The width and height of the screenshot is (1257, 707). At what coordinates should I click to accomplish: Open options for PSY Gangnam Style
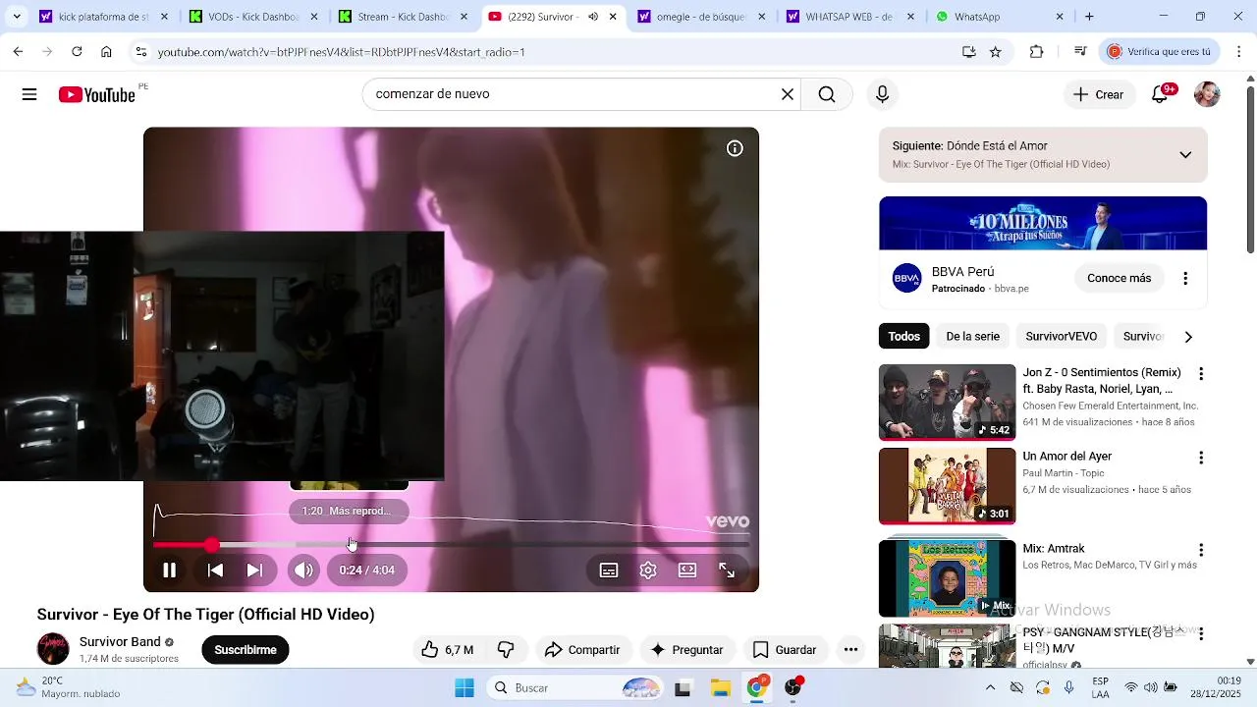tap(1200, 633)
